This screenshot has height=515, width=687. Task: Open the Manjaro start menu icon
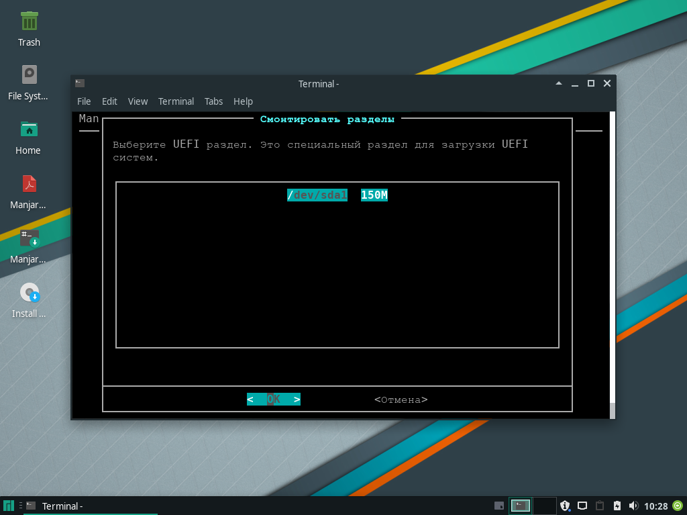pyautogui.click(x=9, y=506)
